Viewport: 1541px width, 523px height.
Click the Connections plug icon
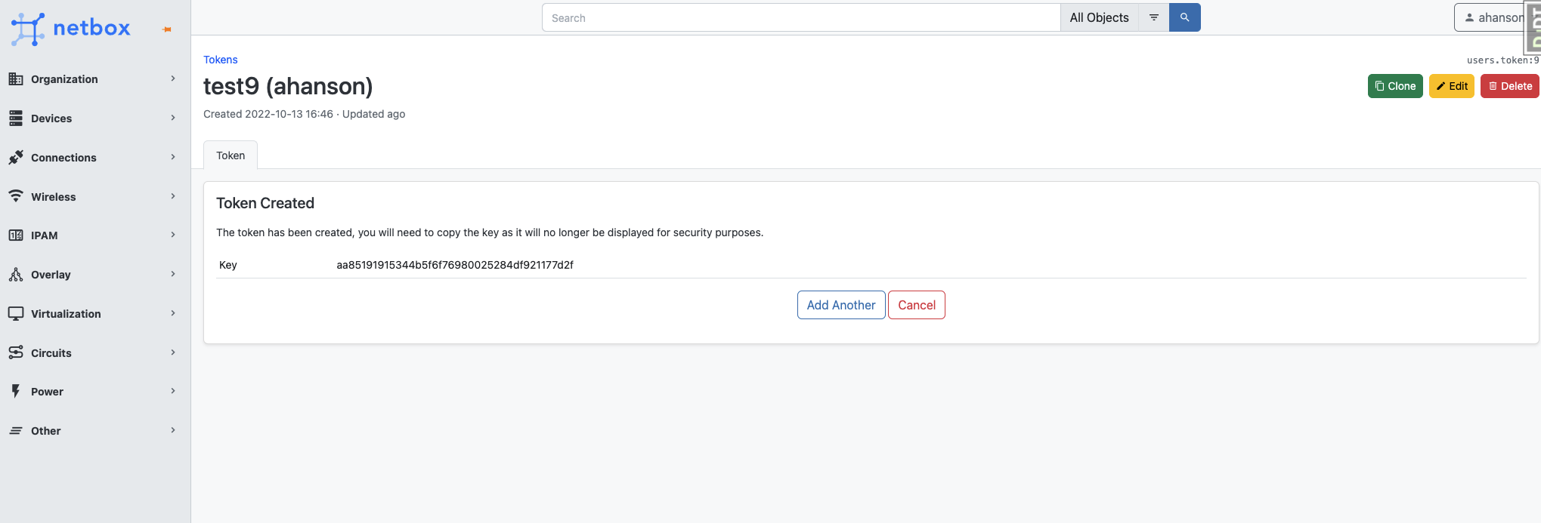[16, 157]
